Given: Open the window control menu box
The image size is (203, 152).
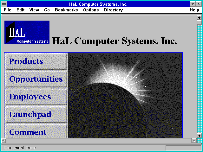Looking at the screenshot, I should [4, 4].
